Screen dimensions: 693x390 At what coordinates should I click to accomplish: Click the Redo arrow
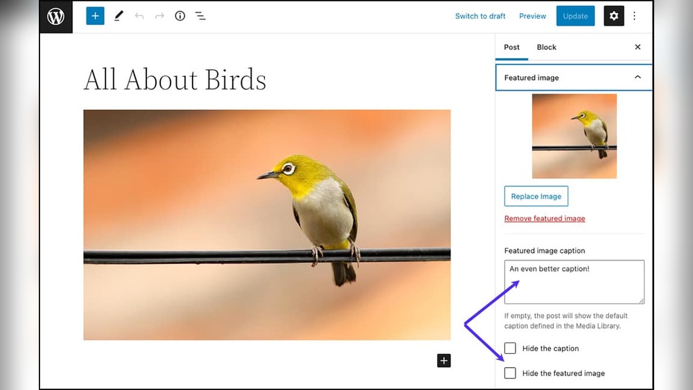click(x=159, y=16)
